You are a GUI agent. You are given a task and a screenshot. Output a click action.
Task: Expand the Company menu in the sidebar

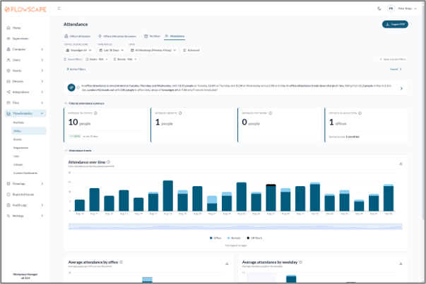click(x=25, y=49)
